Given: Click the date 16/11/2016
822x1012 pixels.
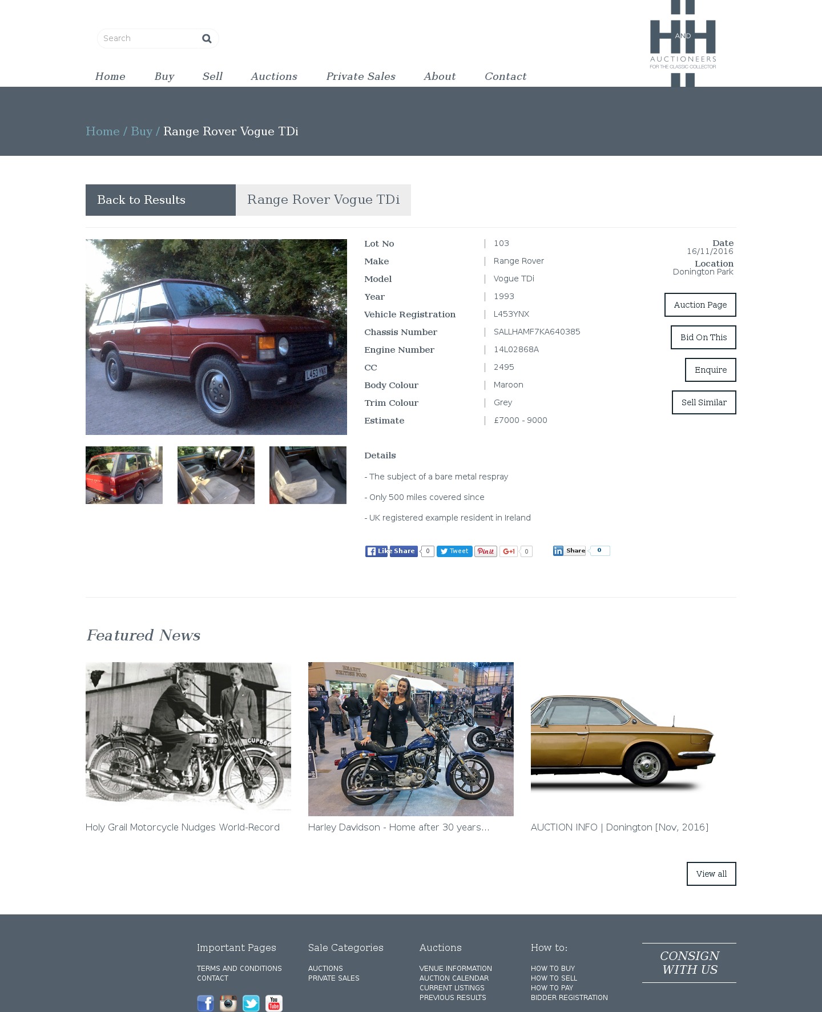Looking at the screenshot, I should [x=710, y=251].
